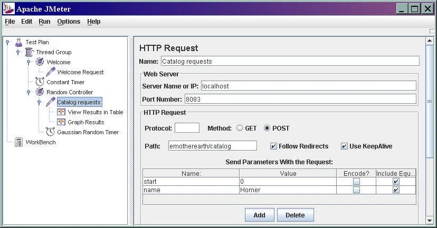Uncheck Include Equals for start parameter
Screen dimensions: 437x228
pos(396,182)
